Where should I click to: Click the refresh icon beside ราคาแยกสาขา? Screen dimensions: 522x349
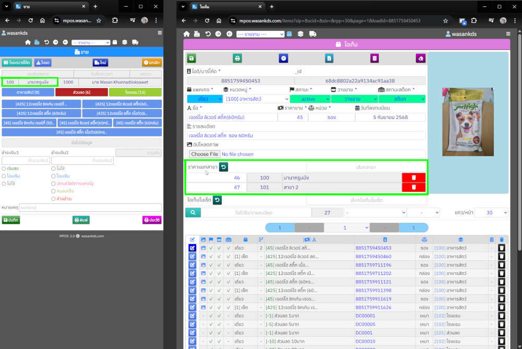223,167
